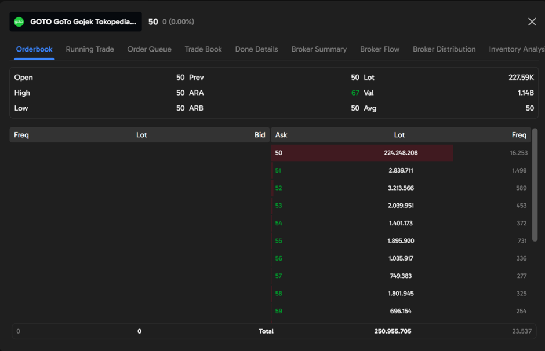The image size is (545, 351).
Task: Click the Ask column header
Action: point(281,135)
